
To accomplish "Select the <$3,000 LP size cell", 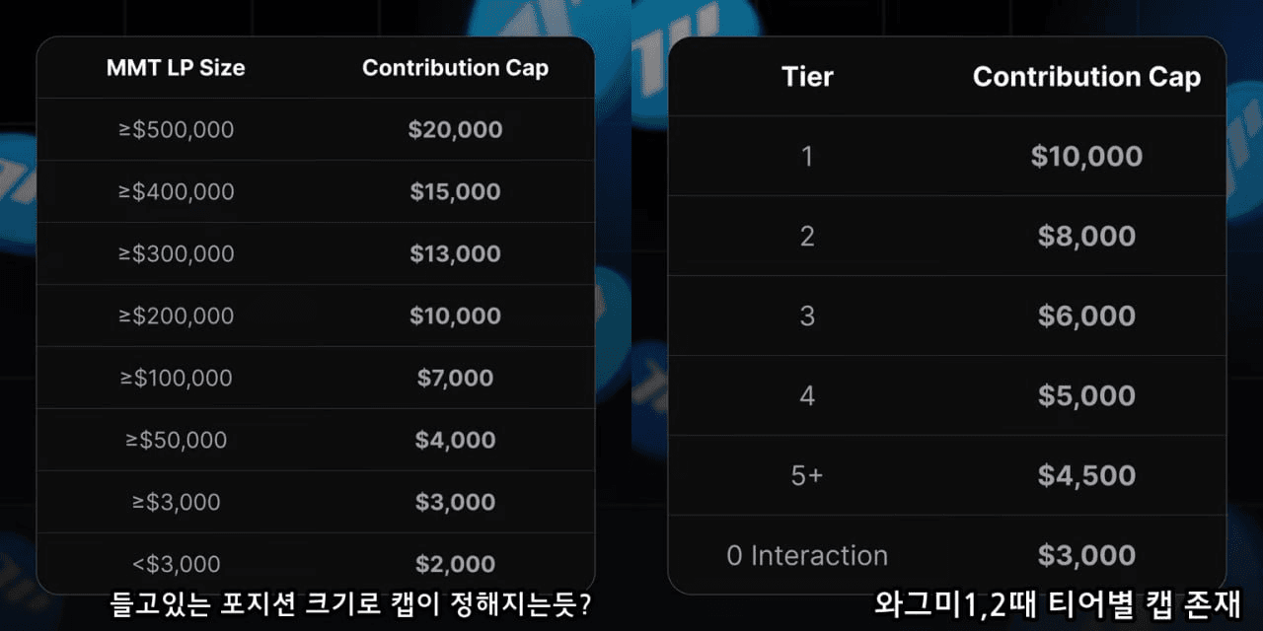I will coord(176,565).
